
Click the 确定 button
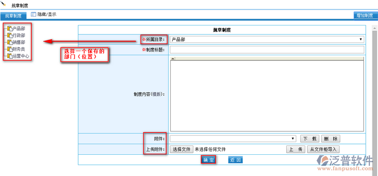208,160
